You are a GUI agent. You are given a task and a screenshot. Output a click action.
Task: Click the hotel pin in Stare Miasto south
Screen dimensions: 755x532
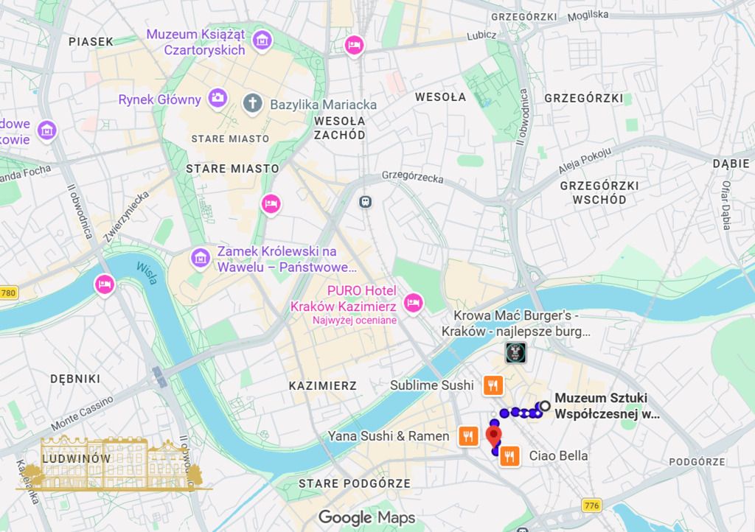tap(271, 204)
